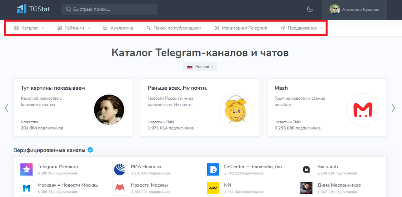Open Дима Масленников channel link

339,185
